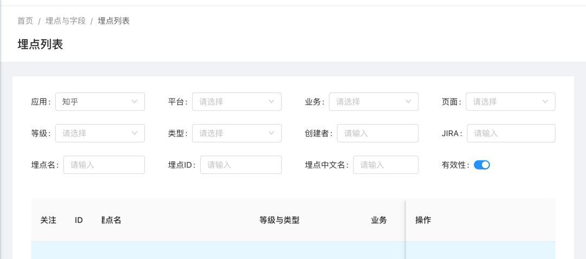
Task: Click the 等级与类型 column header
Action: tap(279, 221)
